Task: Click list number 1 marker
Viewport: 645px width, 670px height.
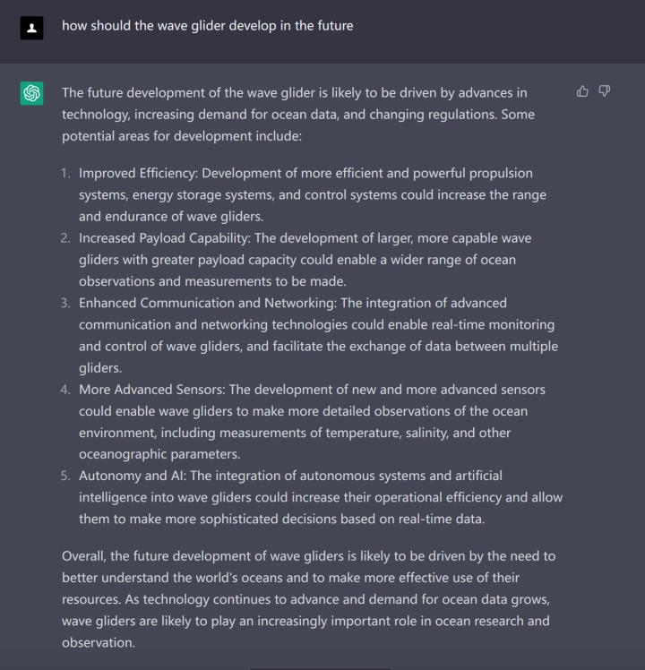Action: (65, 174)
